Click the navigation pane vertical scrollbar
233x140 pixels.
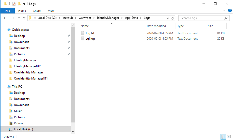point(73,76)
